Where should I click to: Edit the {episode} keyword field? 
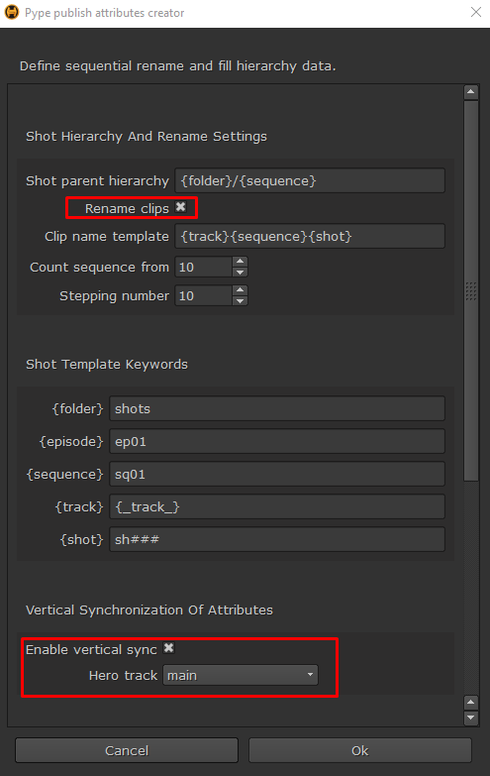[x=277, y=441]
